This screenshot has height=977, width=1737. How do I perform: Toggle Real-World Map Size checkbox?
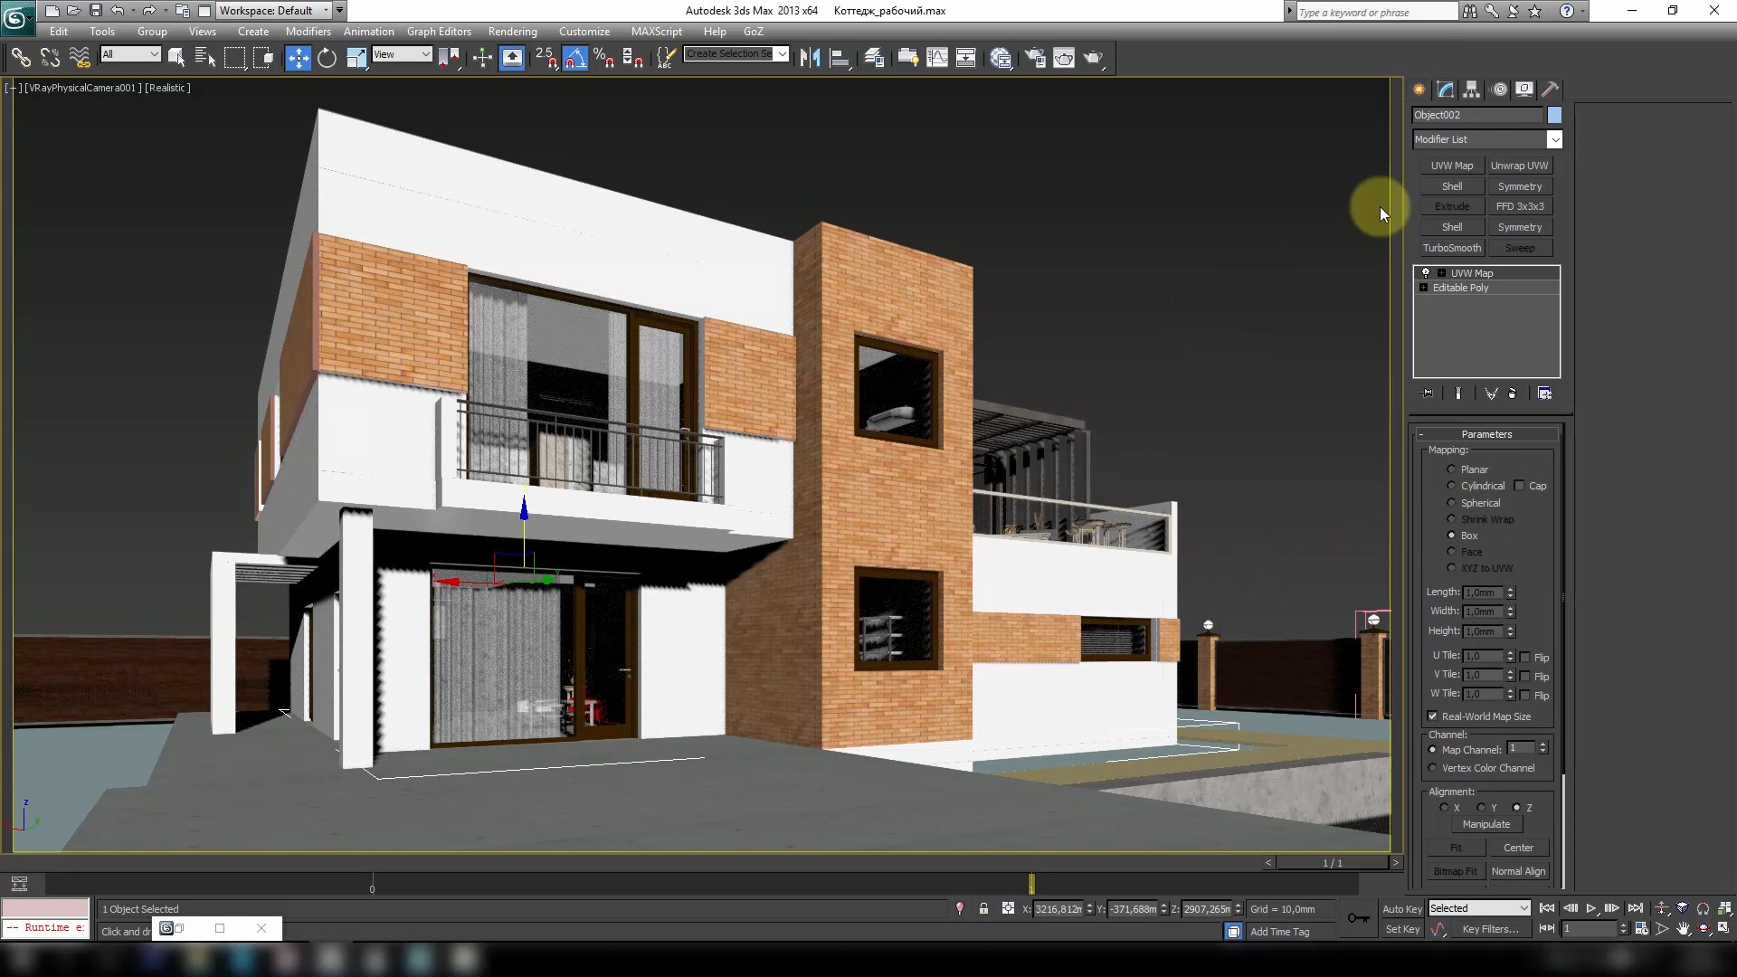coord(1433,715)
